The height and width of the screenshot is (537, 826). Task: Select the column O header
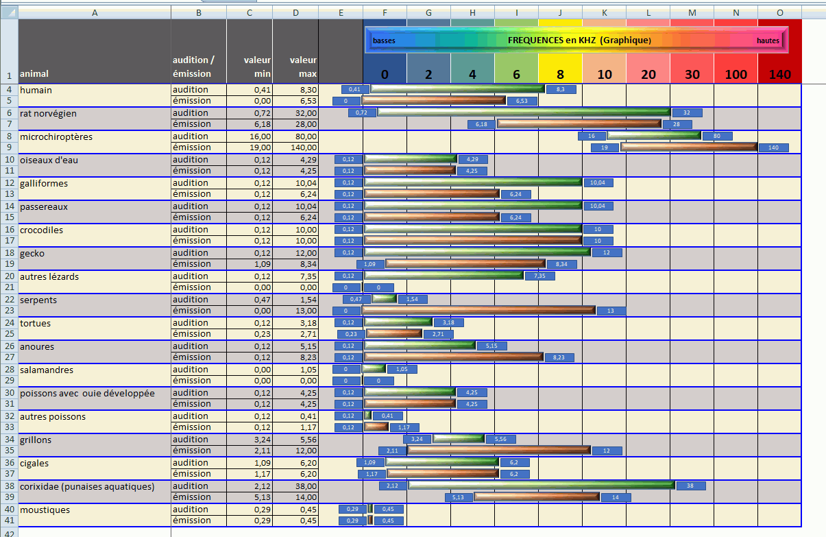point(779,12)
